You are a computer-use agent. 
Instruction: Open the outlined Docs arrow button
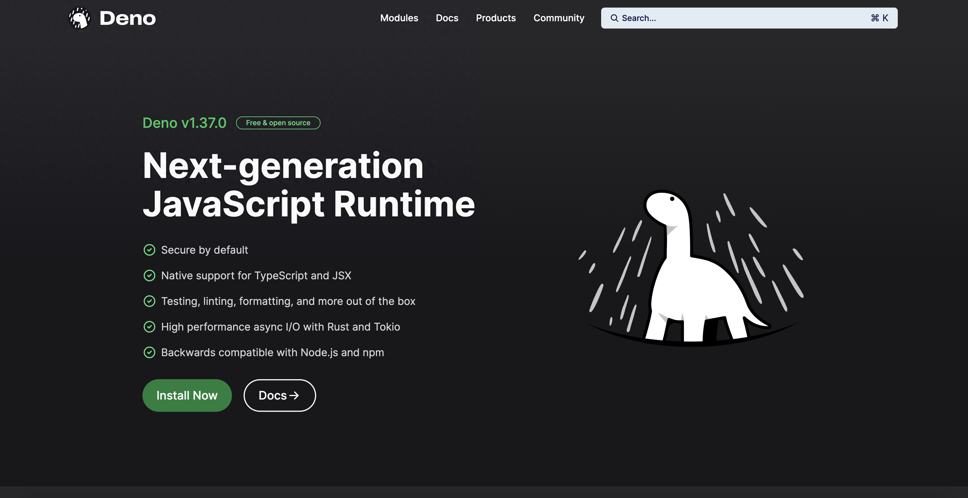pos(279,395)
